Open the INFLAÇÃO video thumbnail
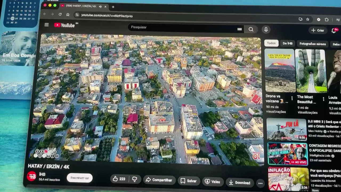Image resolution: width=341 pixels, height=192 pixels. (288, 179)
